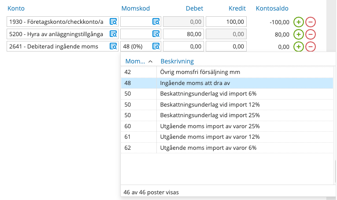The height and width of the screenshot is (200, 337).
Task: Click the Kontosaldo column header
Action: click(272, 8)
